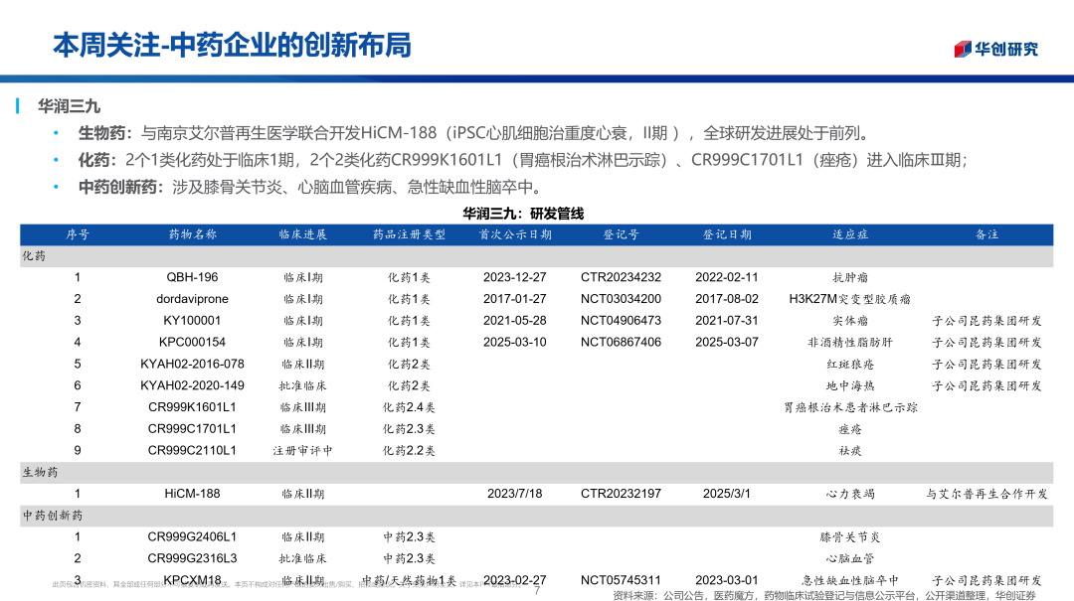The image size is (1074, 601).
Task: Click the 注册审评中 clinical progress cell
Action: [302, 450]
